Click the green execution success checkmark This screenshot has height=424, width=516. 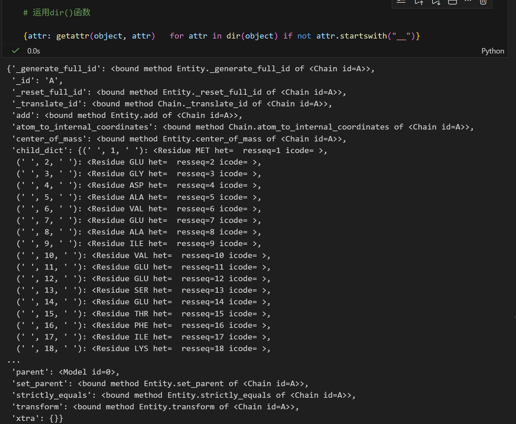coord(15,51)
